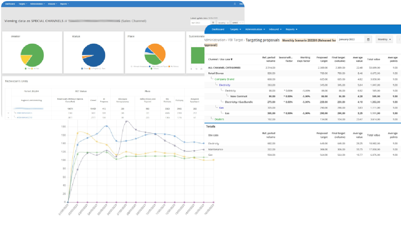This screenshot has height=244, width=401.
Task: Click notification icon in dashboard header top-right
Action: (x=235, y=4)
